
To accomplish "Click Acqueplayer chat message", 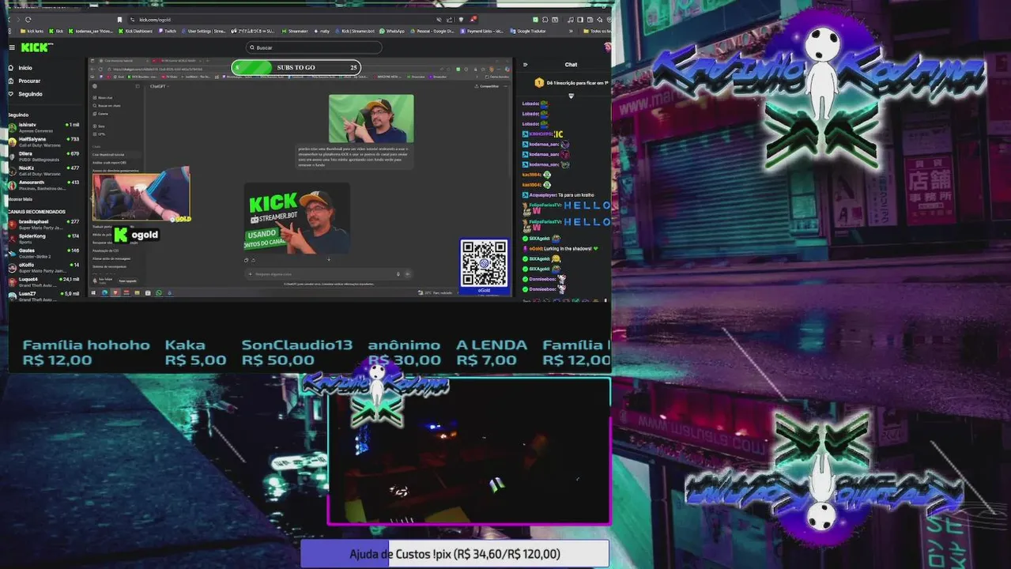I will 558,194.
